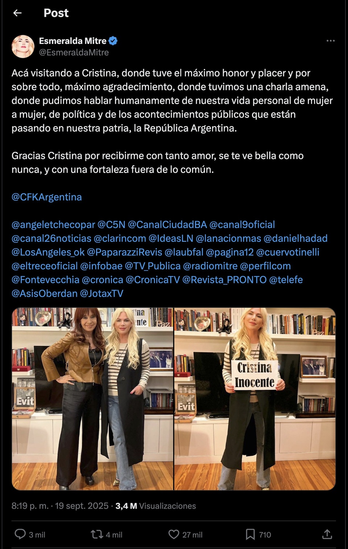Repost using the retweet arrows icon
This screenshot has width=348, height=549.
click(97, 534)
